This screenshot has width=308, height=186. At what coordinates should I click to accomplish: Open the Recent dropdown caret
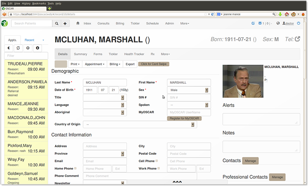[43, 40]
